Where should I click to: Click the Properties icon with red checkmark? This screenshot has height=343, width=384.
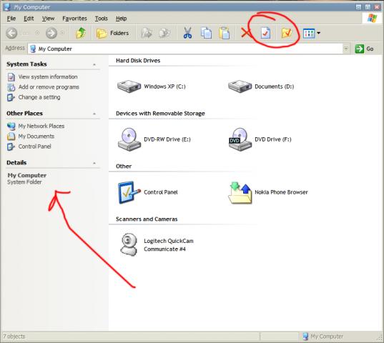[265, 33]
